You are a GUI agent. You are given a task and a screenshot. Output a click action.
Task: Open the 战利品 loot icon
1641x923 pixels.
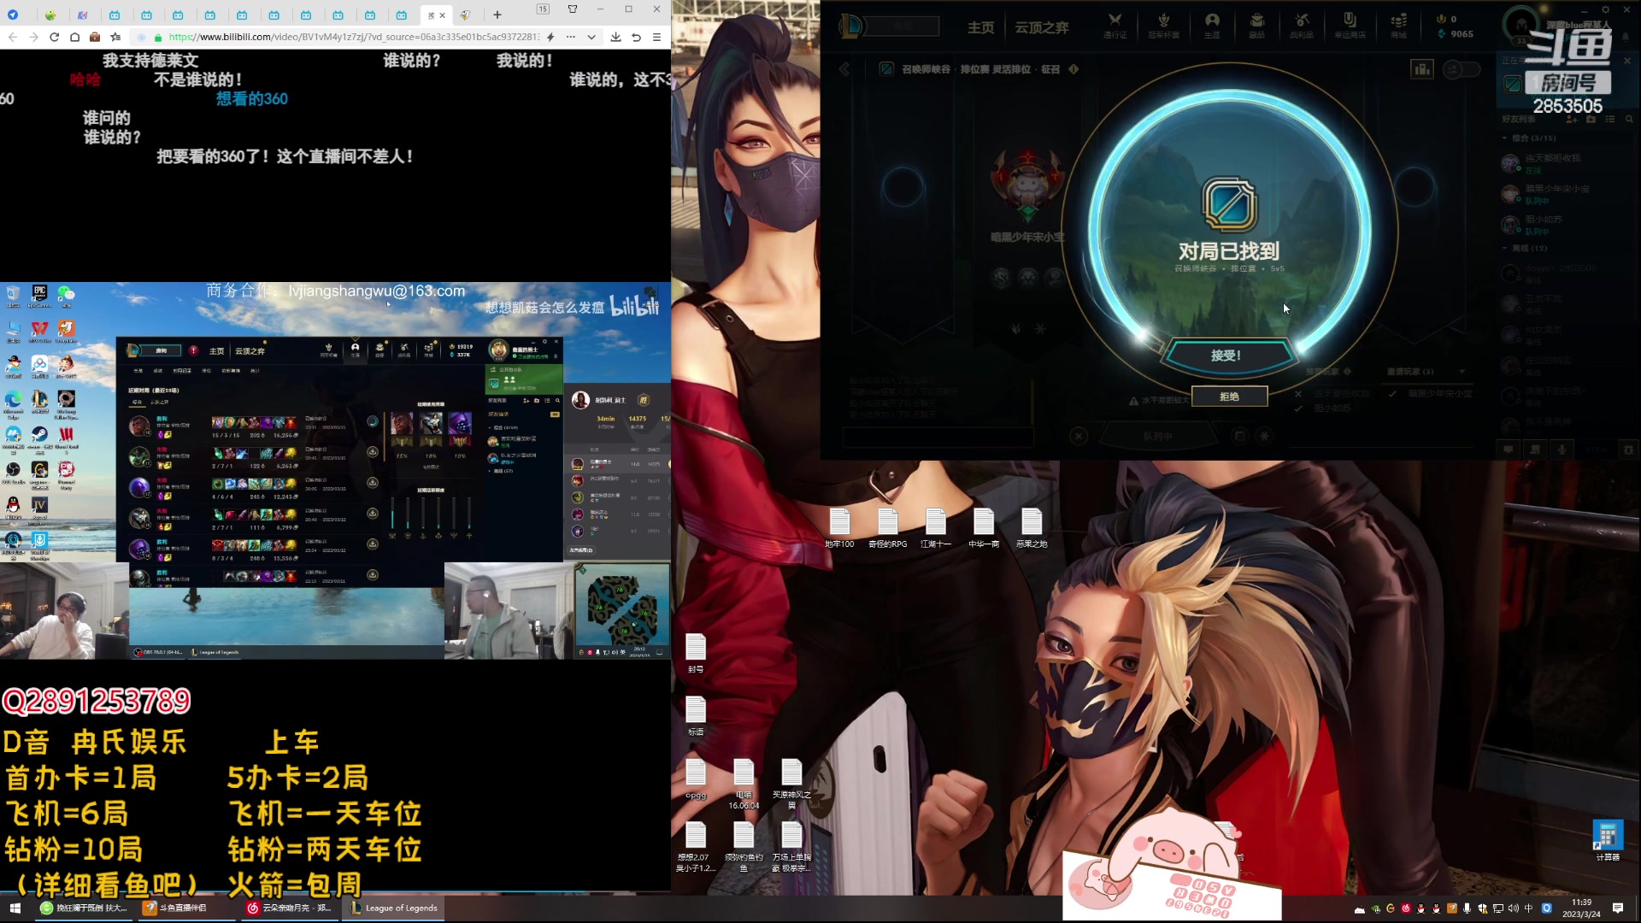(1302, 26)
